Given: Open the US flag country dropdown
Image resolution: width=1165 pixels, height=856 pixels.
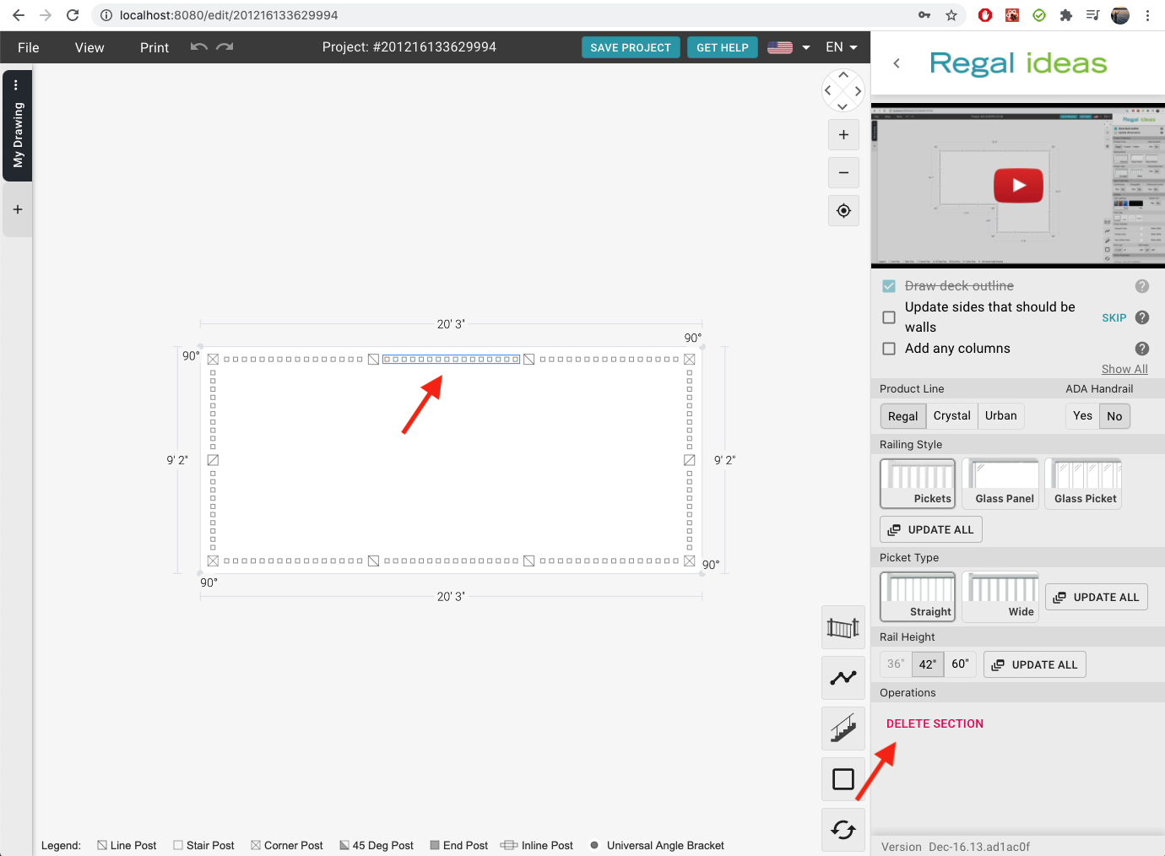Looking at the screenshot, I should coord(783,47).
